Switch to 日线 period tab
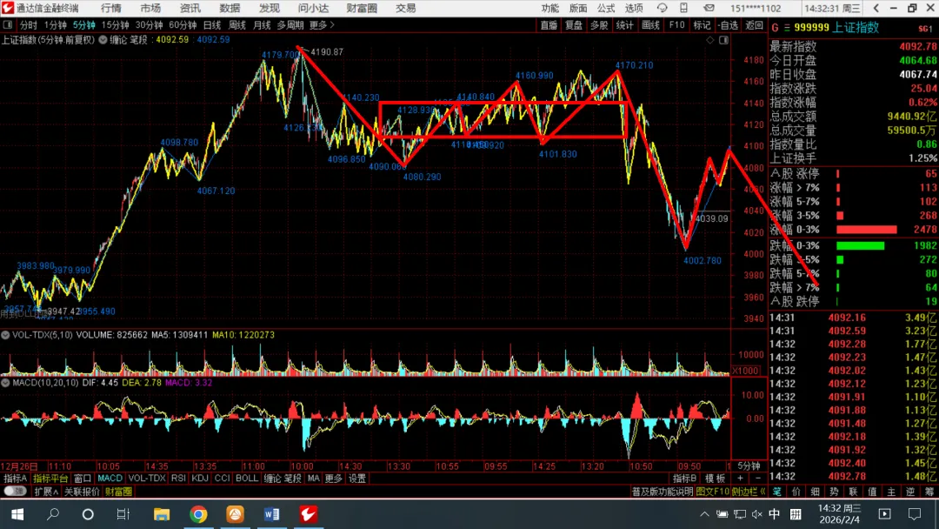939x529 pixels. coord(212,25)
